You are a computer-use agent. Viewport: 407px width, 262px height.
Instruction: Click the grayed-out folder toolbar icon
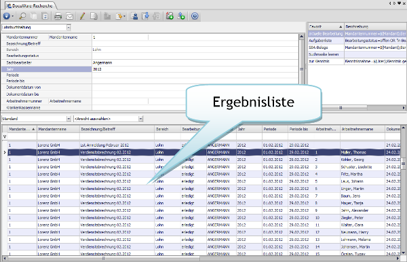[x=107, y=16]
